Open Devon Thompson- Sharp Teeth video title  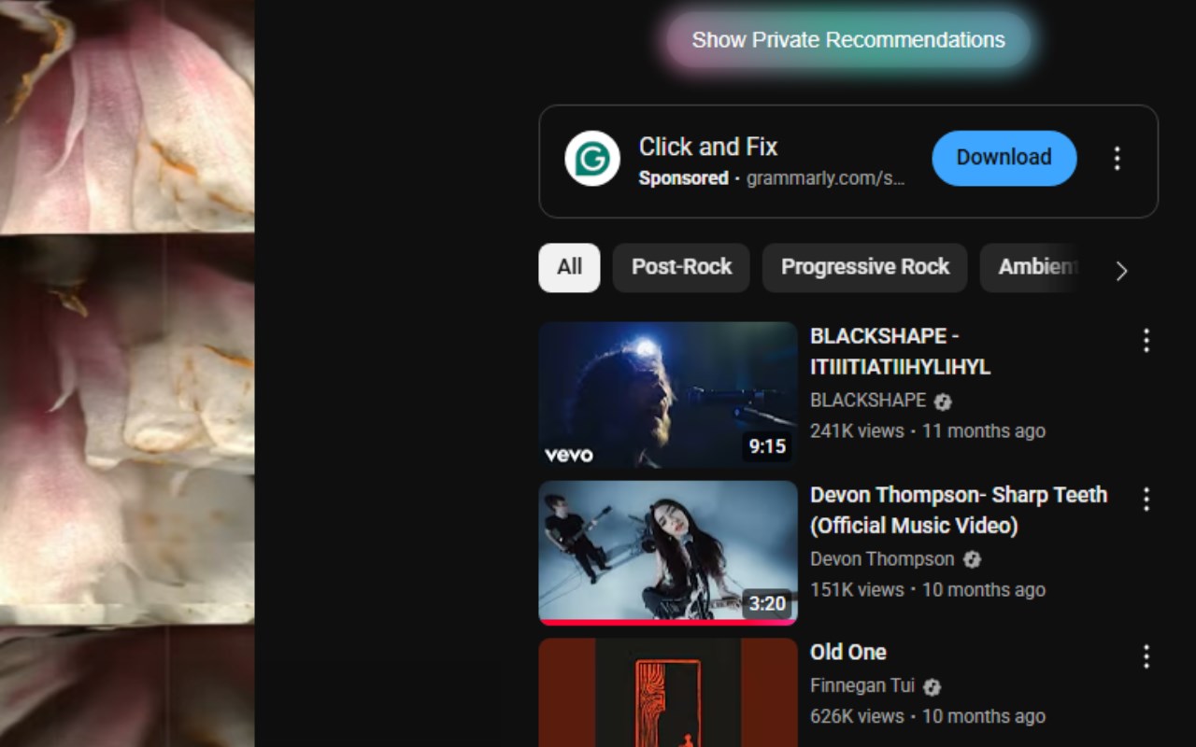click(959, 510)
